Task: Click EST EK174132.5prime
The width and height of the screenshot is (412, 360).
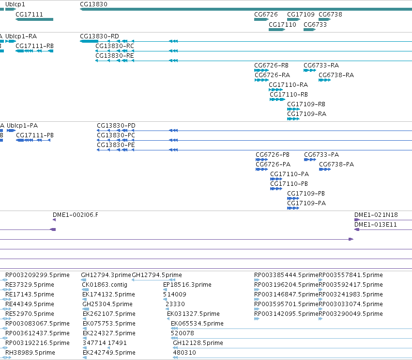Action: (108, 294)
